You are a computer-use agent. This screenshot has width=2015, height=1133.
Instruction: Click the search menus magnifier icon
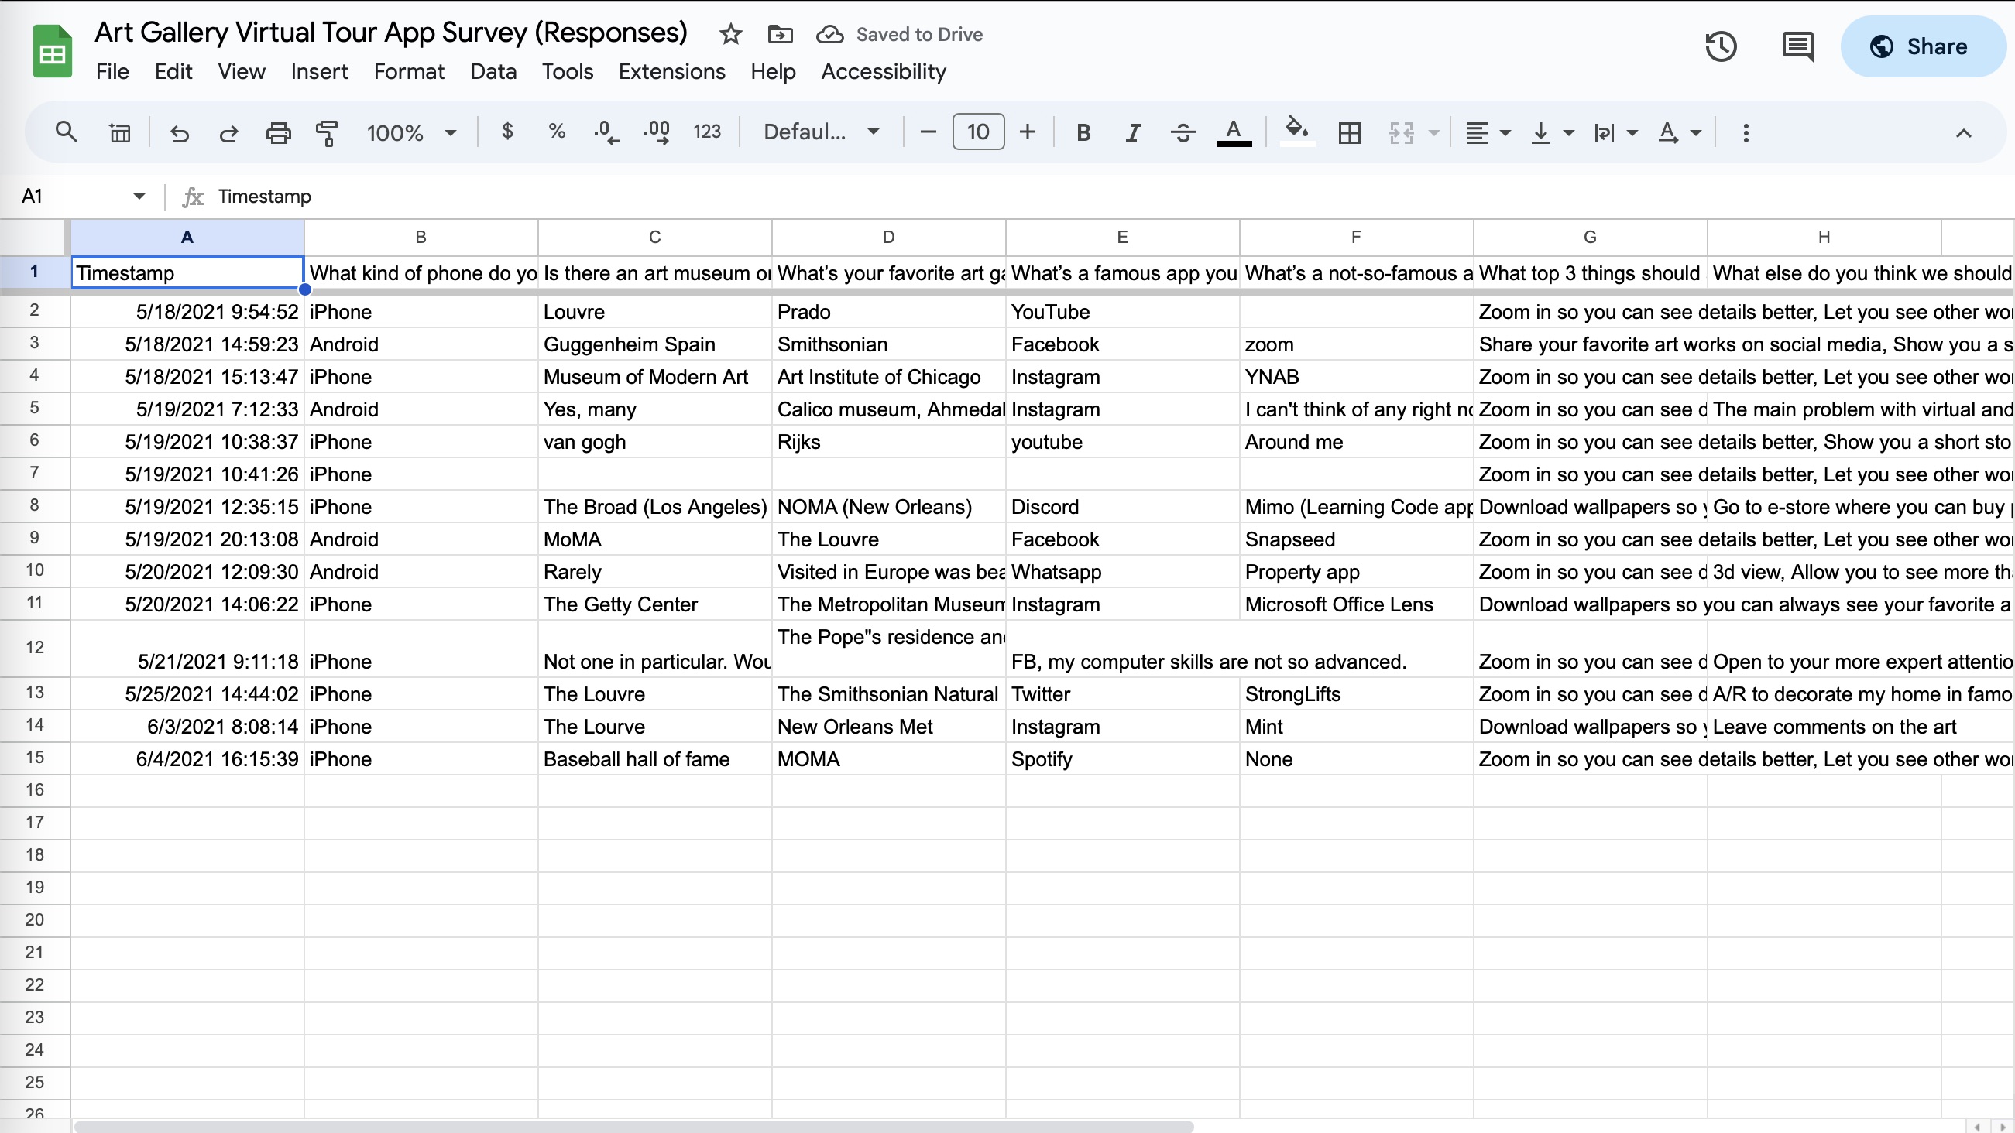click(x=67, y=132)
